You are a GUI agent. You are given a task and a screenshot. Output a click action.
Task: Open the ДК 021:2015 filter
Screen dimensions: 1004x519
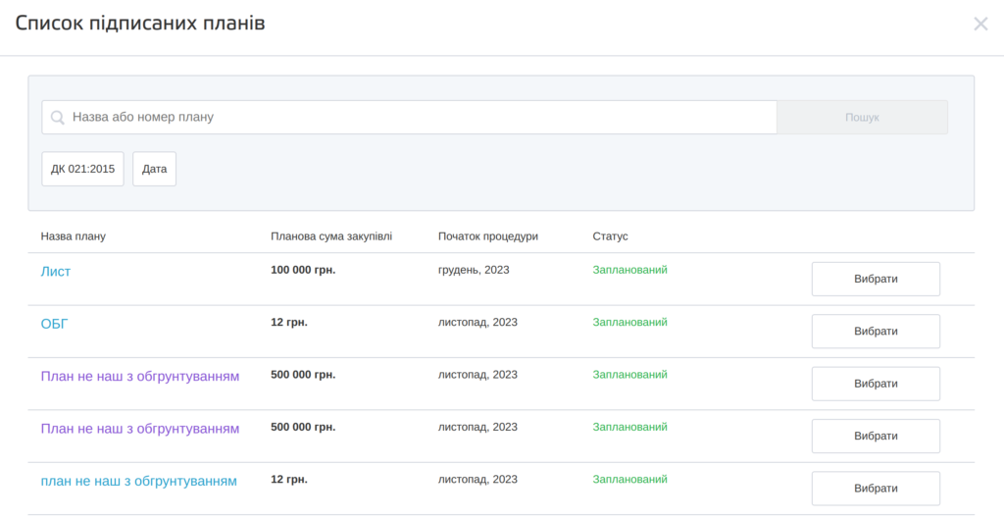83,169
